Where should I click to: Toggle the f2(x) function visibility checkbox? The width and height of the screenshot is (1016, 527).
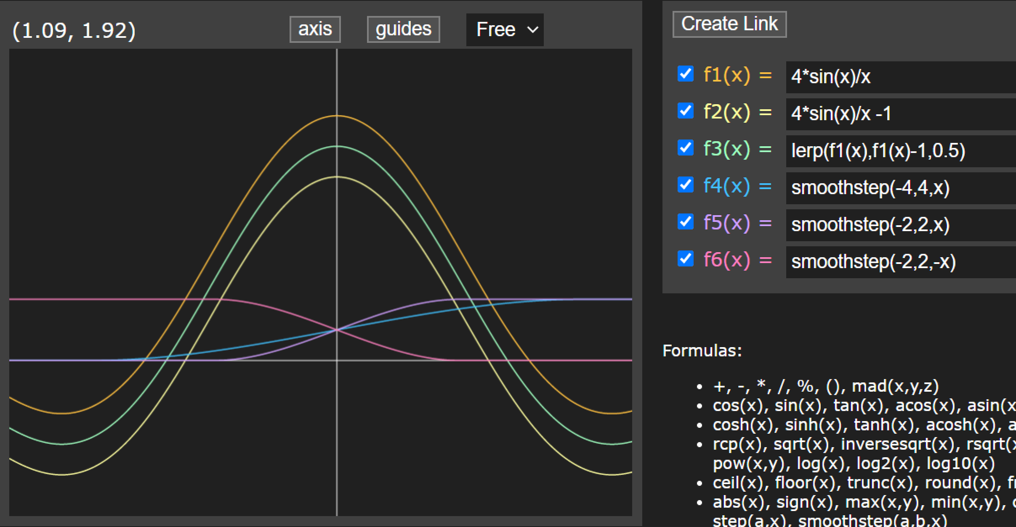[x=685, y=111]
